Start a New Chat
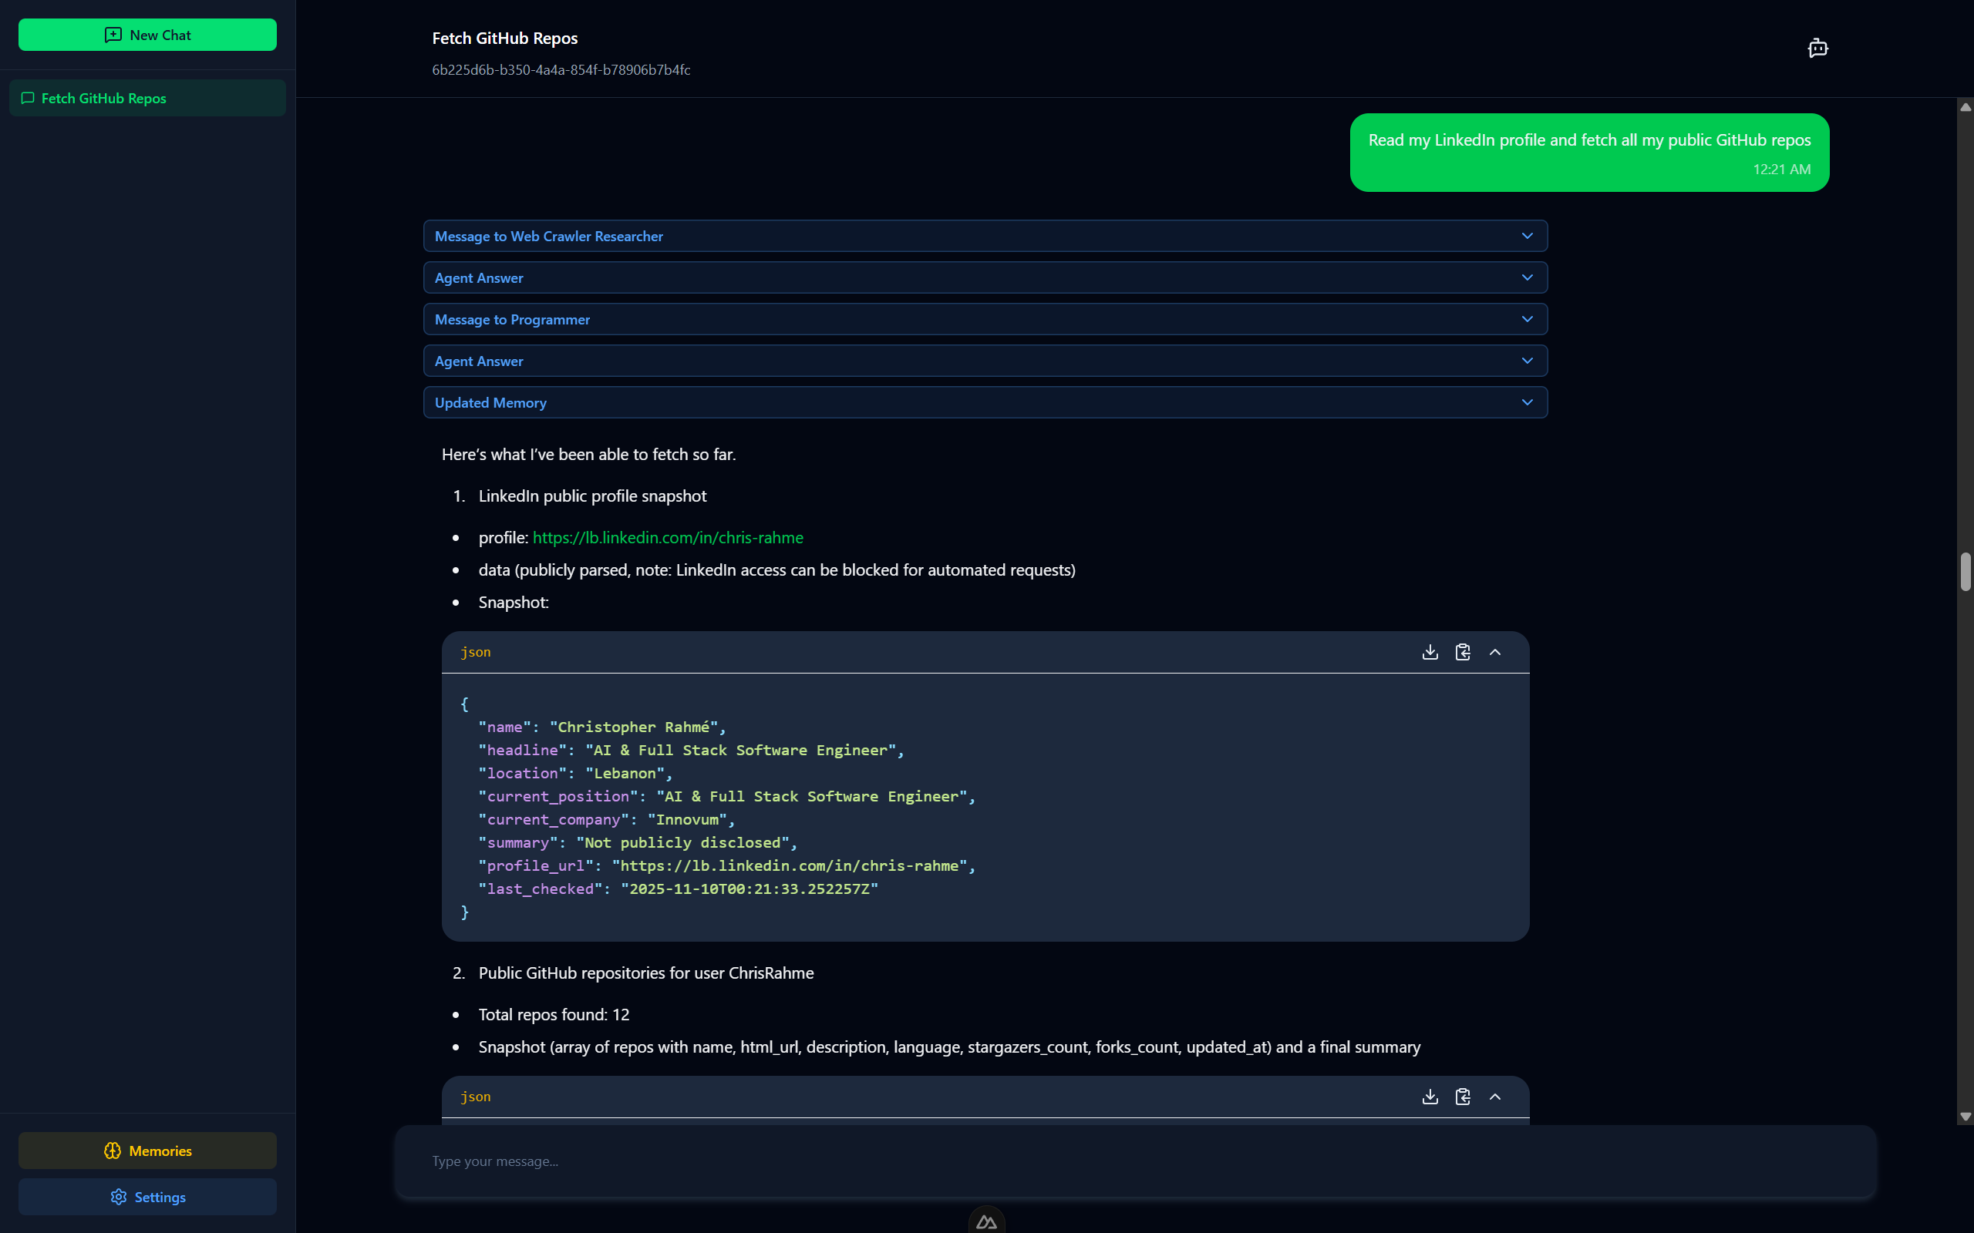Screen dimensions: 1974x1233 (147, 35)
